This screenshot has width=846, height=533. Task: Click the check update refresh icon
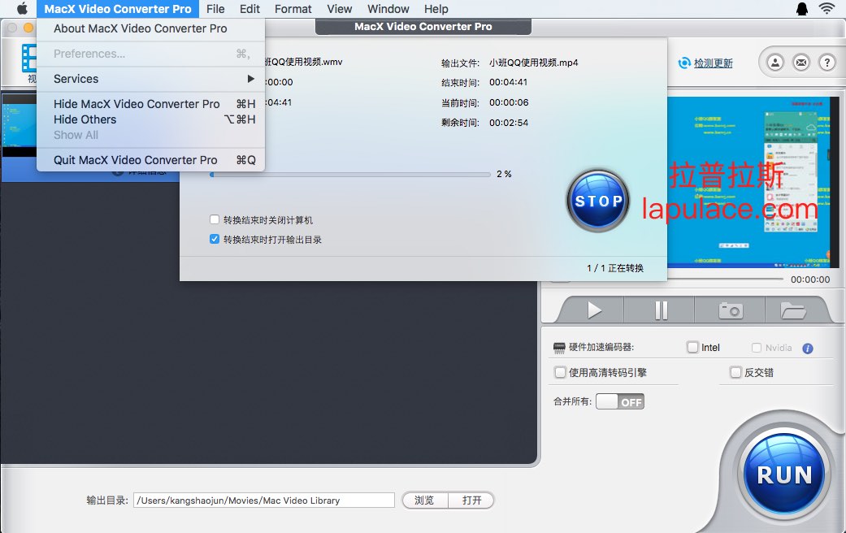click(x=684, y=63)
